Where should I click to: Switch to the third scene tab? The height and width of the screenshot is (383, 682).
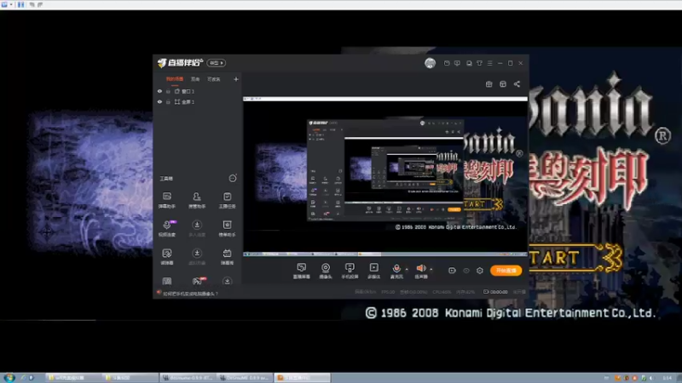(x=214, y=79)
